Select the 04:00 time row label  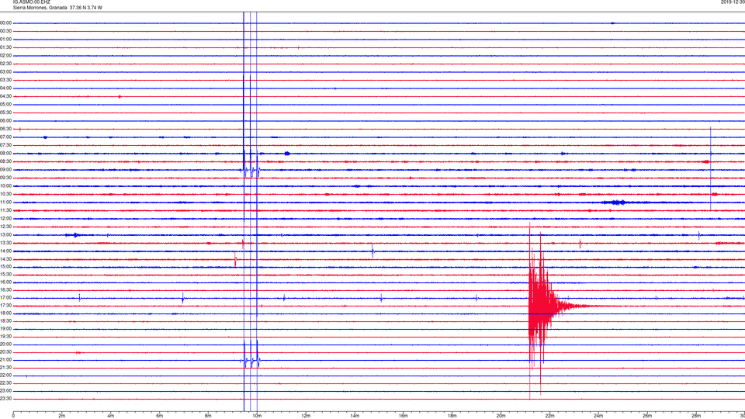pos(5,88)
